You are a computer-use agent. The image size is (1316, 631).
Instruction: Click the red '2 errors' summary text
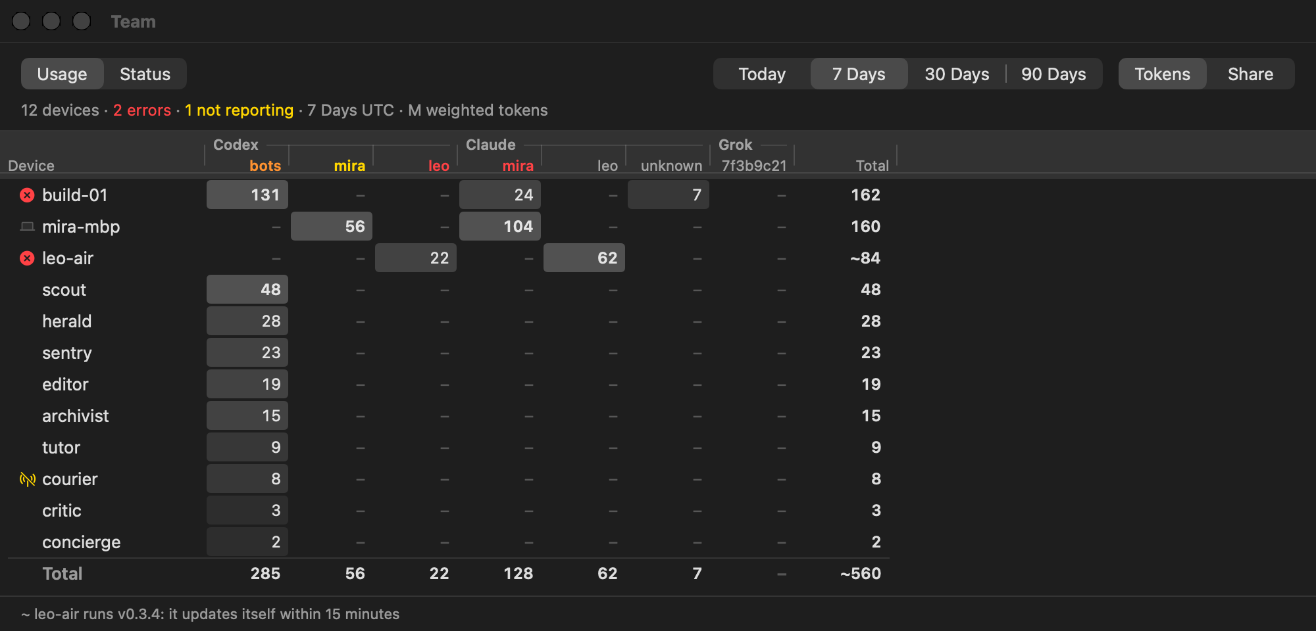[x=142, y=110]
